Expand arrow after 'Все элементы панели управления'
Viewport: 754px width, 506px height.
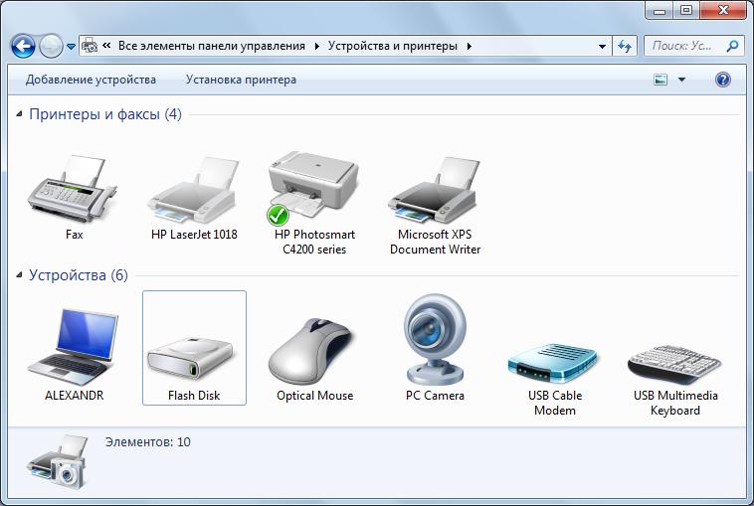point(317,46)
